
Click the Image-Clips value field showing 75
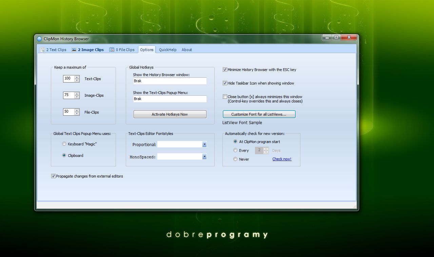[69, 95]
